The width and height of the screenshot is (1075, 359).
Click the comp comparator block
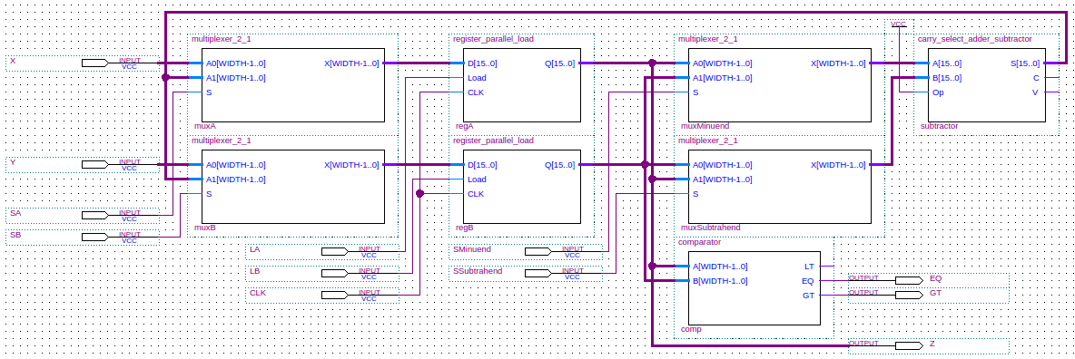[x=754, y=287]
